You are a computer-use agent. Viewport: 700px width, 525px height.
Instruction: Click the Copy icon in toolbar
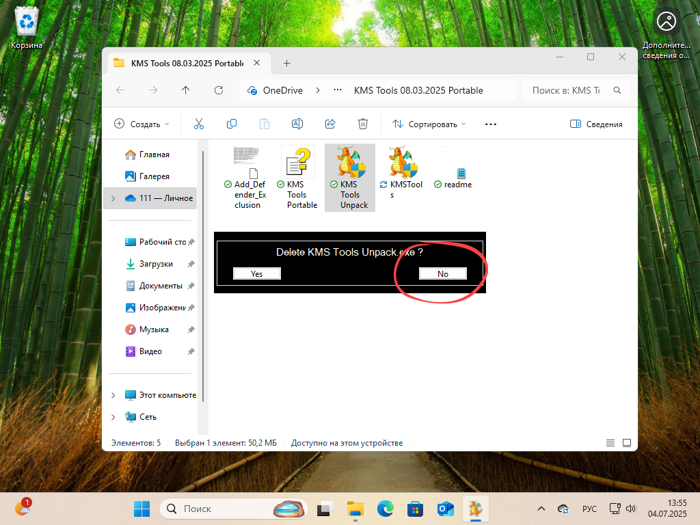click(232, 124)
